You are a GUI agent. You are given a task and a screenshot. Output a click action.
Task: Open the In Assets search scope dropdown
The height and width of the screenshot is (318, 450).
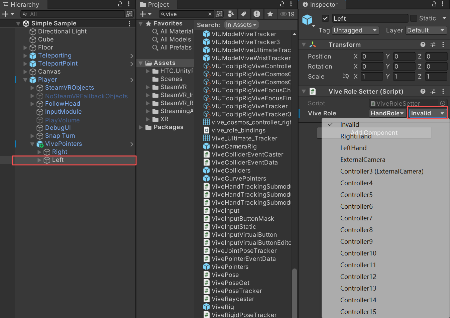coord(241,25)
